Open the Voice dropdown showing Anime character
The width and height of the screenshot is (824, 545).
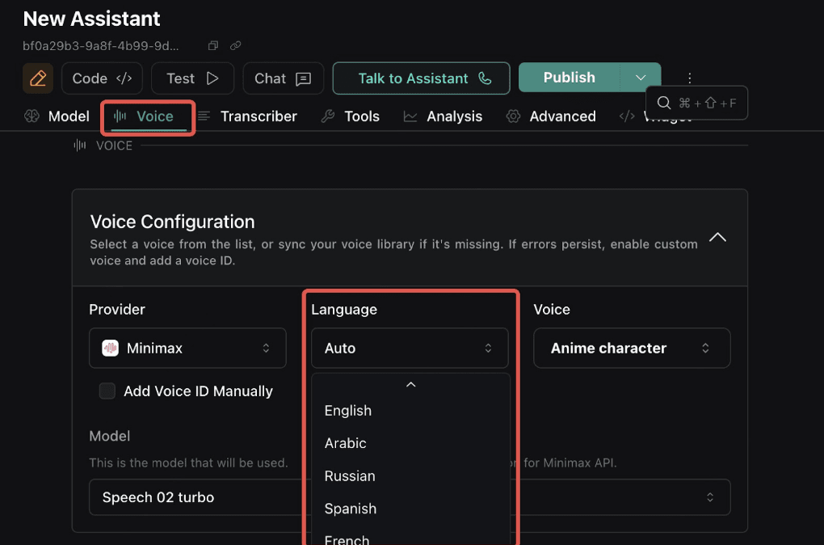pyautogui.click(x=632, y=349)
